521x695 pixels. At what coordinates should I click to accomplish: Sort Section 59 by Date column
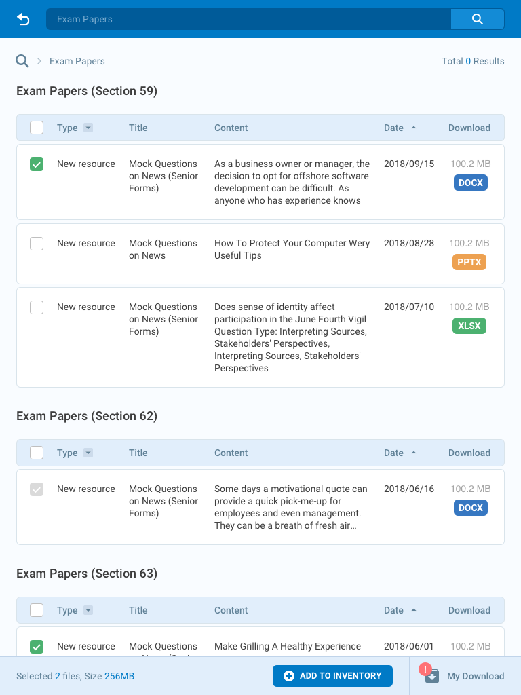pyautogui.click(x=400, y=128)
